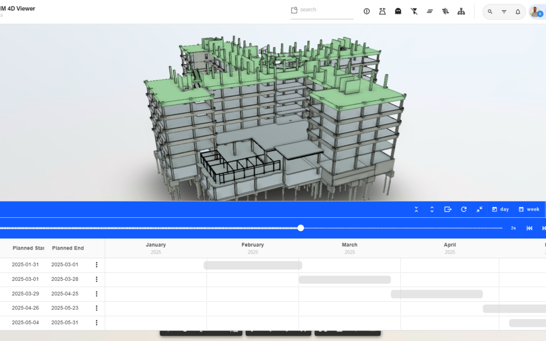The height and width of the screenshot is (341, 546).
Task: Select the Gantt bar starting 2025-05-04
Action: [527, 323]
